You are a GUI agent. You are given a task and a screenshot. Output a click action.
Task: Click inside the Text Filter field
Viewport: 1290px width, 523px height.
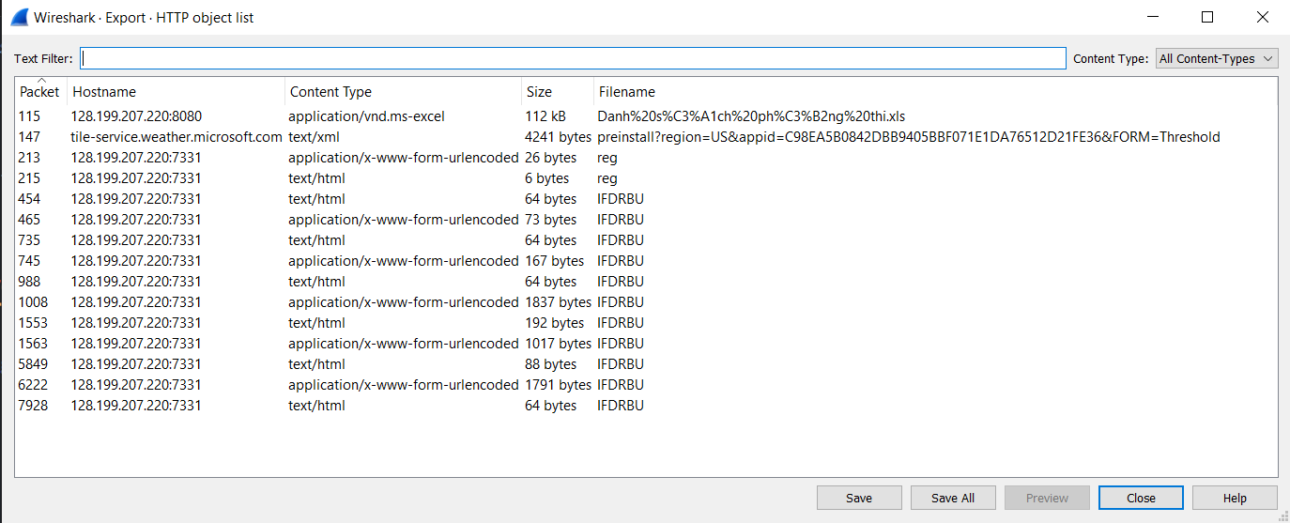(x=573, y=58)
